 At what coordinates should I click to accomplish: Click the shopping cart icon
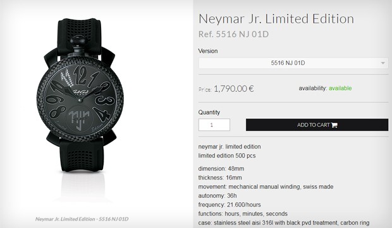click(x=334, y=125)
